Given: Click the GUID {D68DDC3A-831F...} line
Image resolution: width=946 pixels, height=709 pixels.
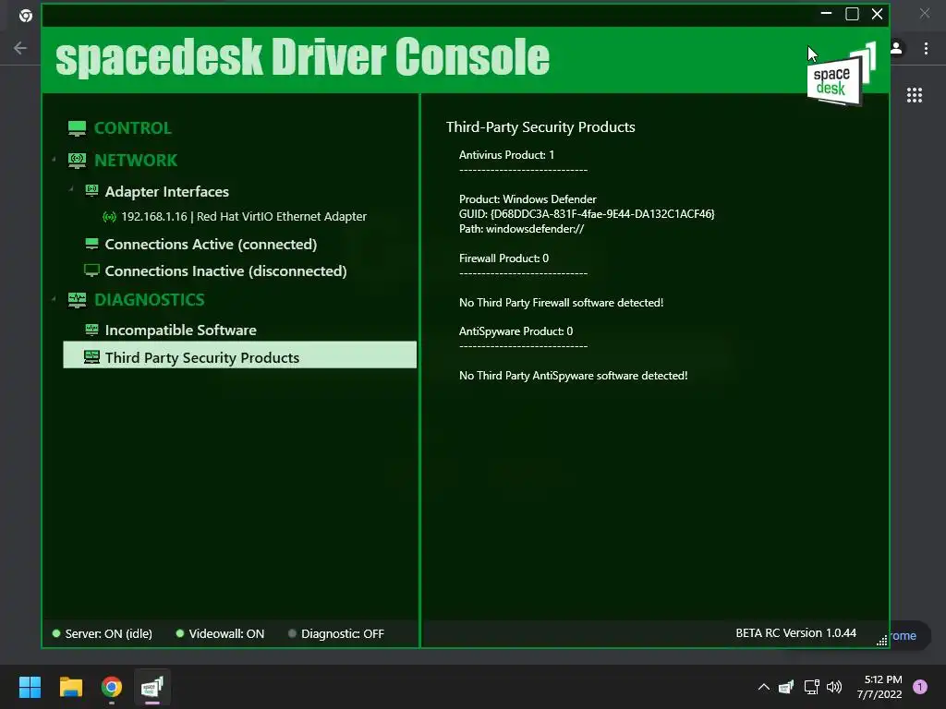Looking at the screenshot, I should pos(587,214).
